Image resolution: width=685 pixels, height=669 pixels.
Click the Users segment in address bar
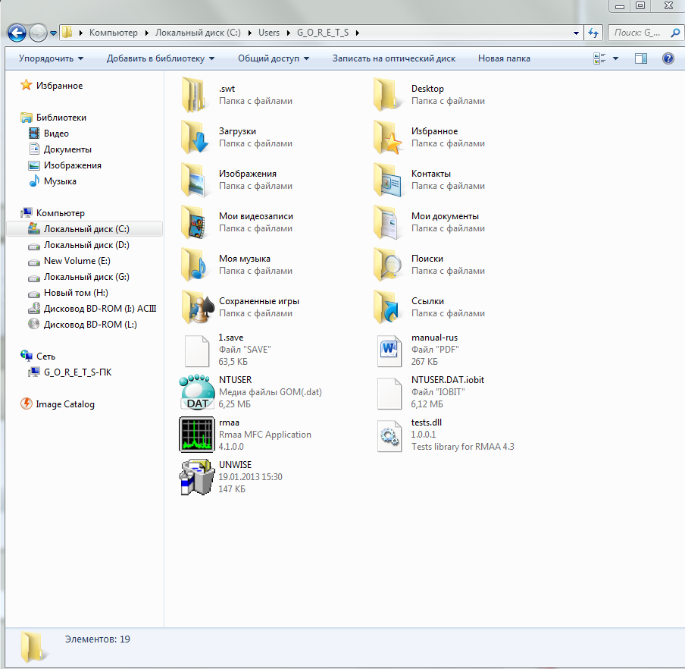click(269, 33)
